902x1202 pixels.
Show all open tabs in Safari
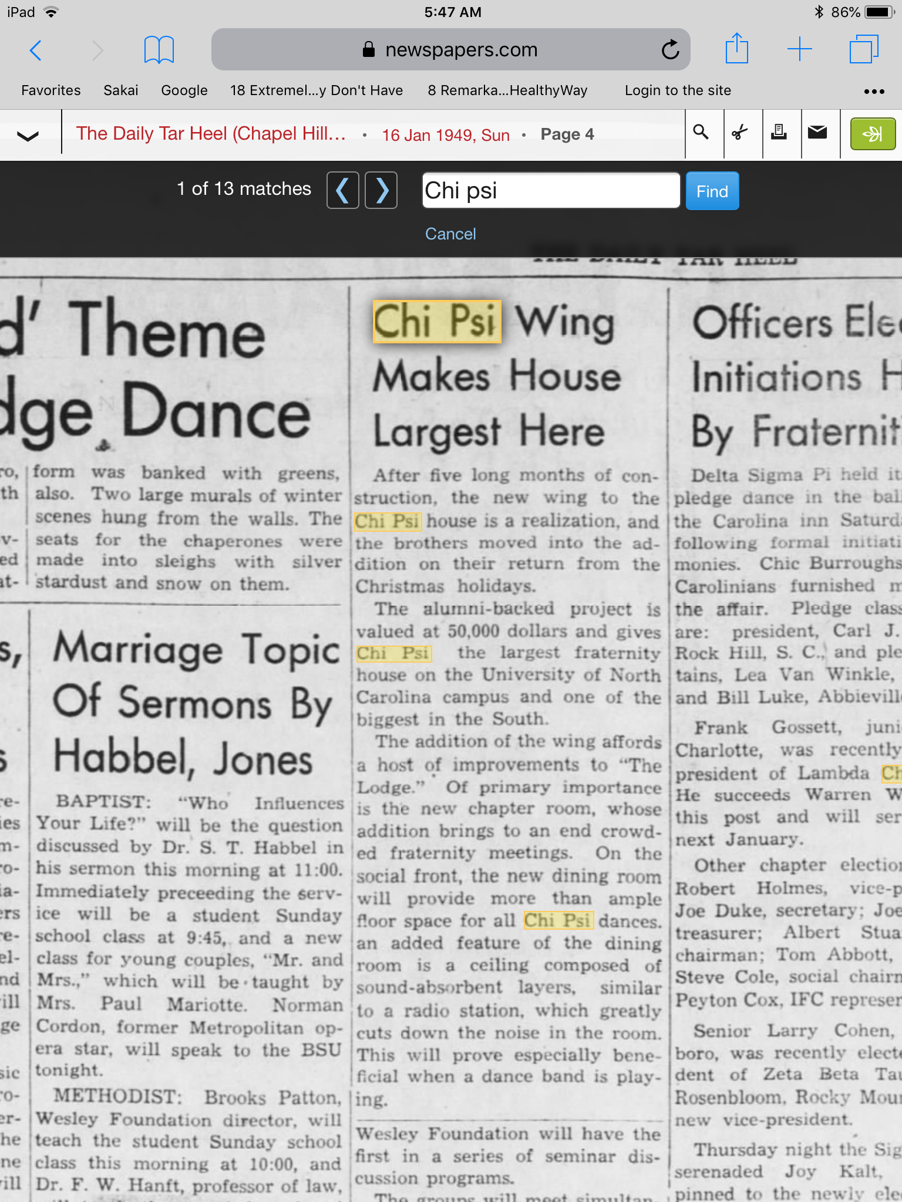point(863,49)
